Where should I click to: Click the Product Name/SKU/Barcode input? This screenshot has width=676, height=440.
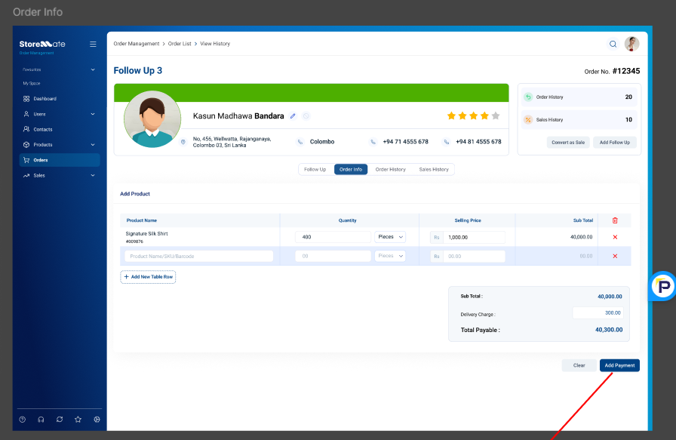(x=198, y=257)
